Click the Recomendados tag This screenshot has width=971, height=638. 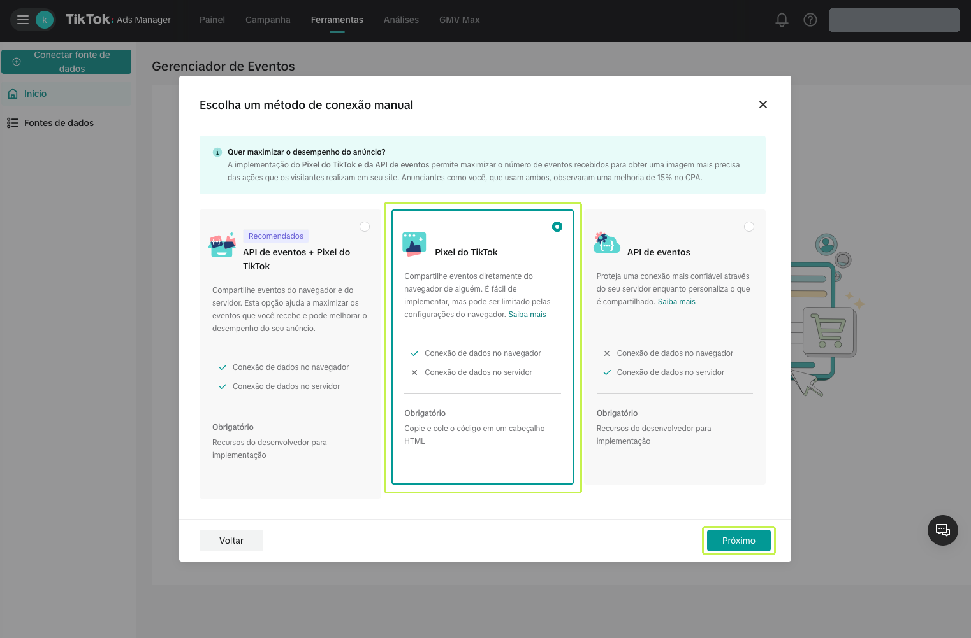coord(276,236)
